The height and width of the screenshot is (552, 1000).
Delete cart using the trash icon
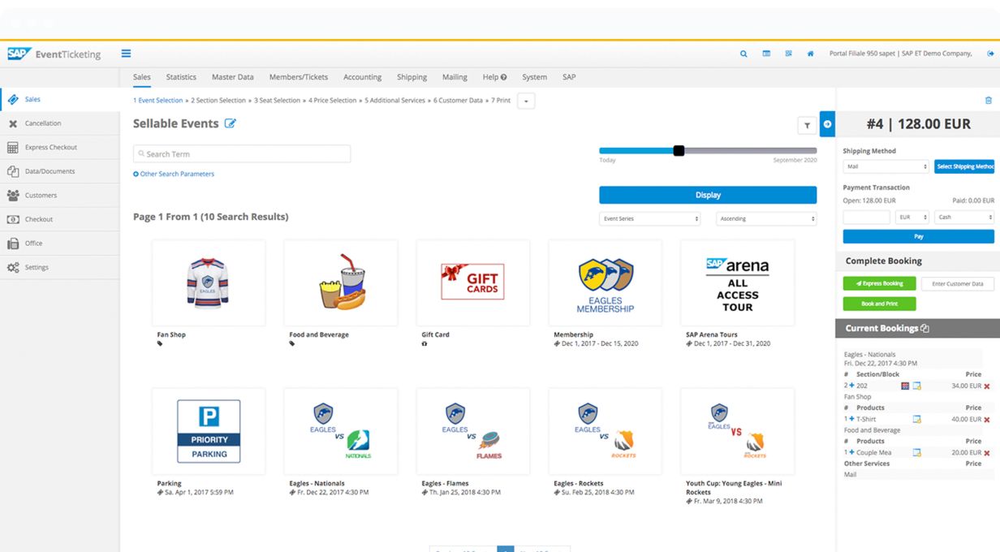pyautogui.click(x=988, y=101)
